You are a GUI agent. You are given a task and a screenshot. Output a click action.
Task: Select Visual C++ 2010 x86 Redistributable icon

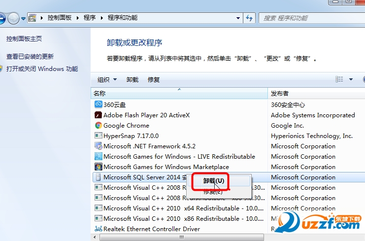[98, 218]
